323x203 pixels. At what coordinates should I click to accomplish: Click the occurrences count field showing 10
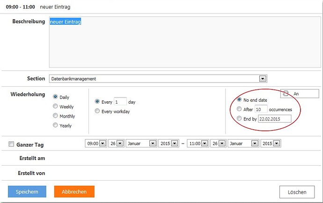[x=261, y=109]
